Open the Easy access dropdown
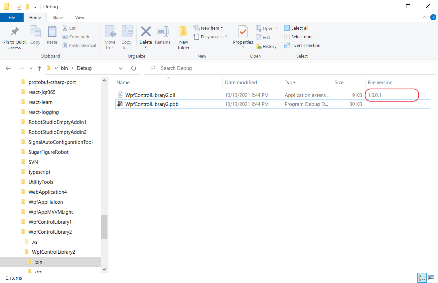The height and width of the screenshot is (283, 438). coord(211,37)
